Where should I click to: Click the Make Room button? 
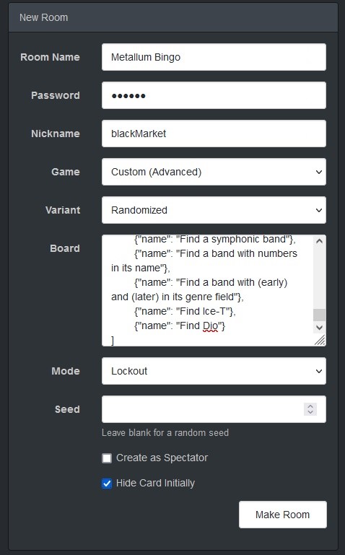pyautogui.click(x=283, y=515)
